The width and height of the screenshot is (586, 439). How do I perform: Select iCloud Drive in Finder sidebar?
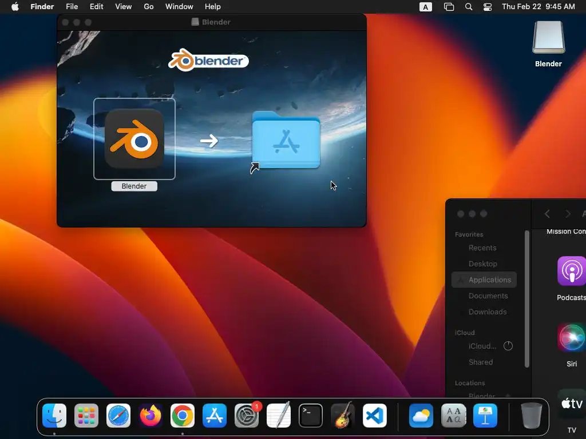482,346
